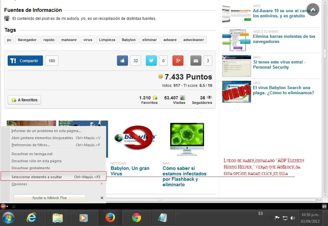This screenshot has width=328, height=226.
Task: Click the Compartir share button
Action: [x=25, y=61]
